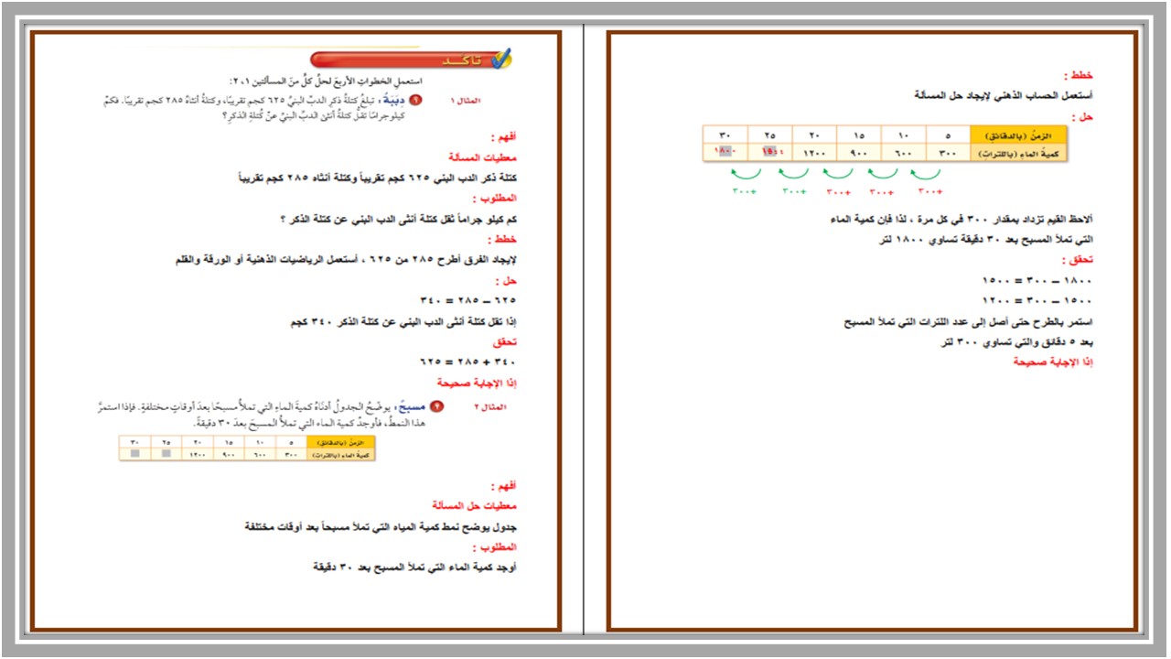The height and width of the screenshot is (659, 1171).
Task: Click the equation ١٨٠٠ − ٣٠٠ = ١٥٠٠
Action: point(1036,281)
